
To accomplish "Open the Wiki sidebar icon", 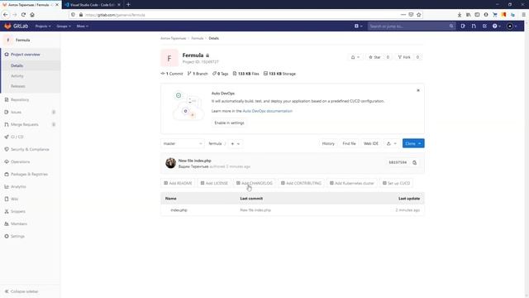I will click(7, 199).
